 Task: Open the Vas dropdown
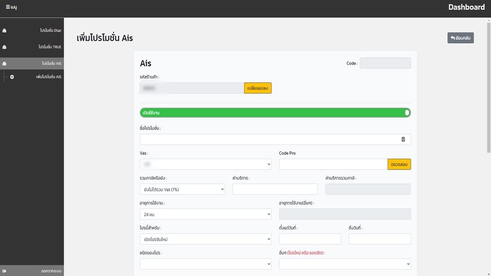click(x=206, y=164)
